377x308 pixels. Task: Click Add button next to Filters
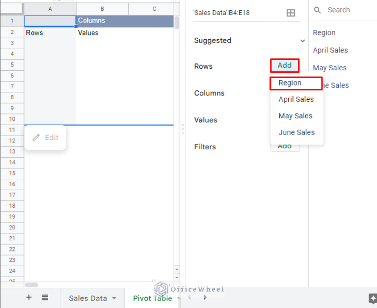[x=285, y=147]
